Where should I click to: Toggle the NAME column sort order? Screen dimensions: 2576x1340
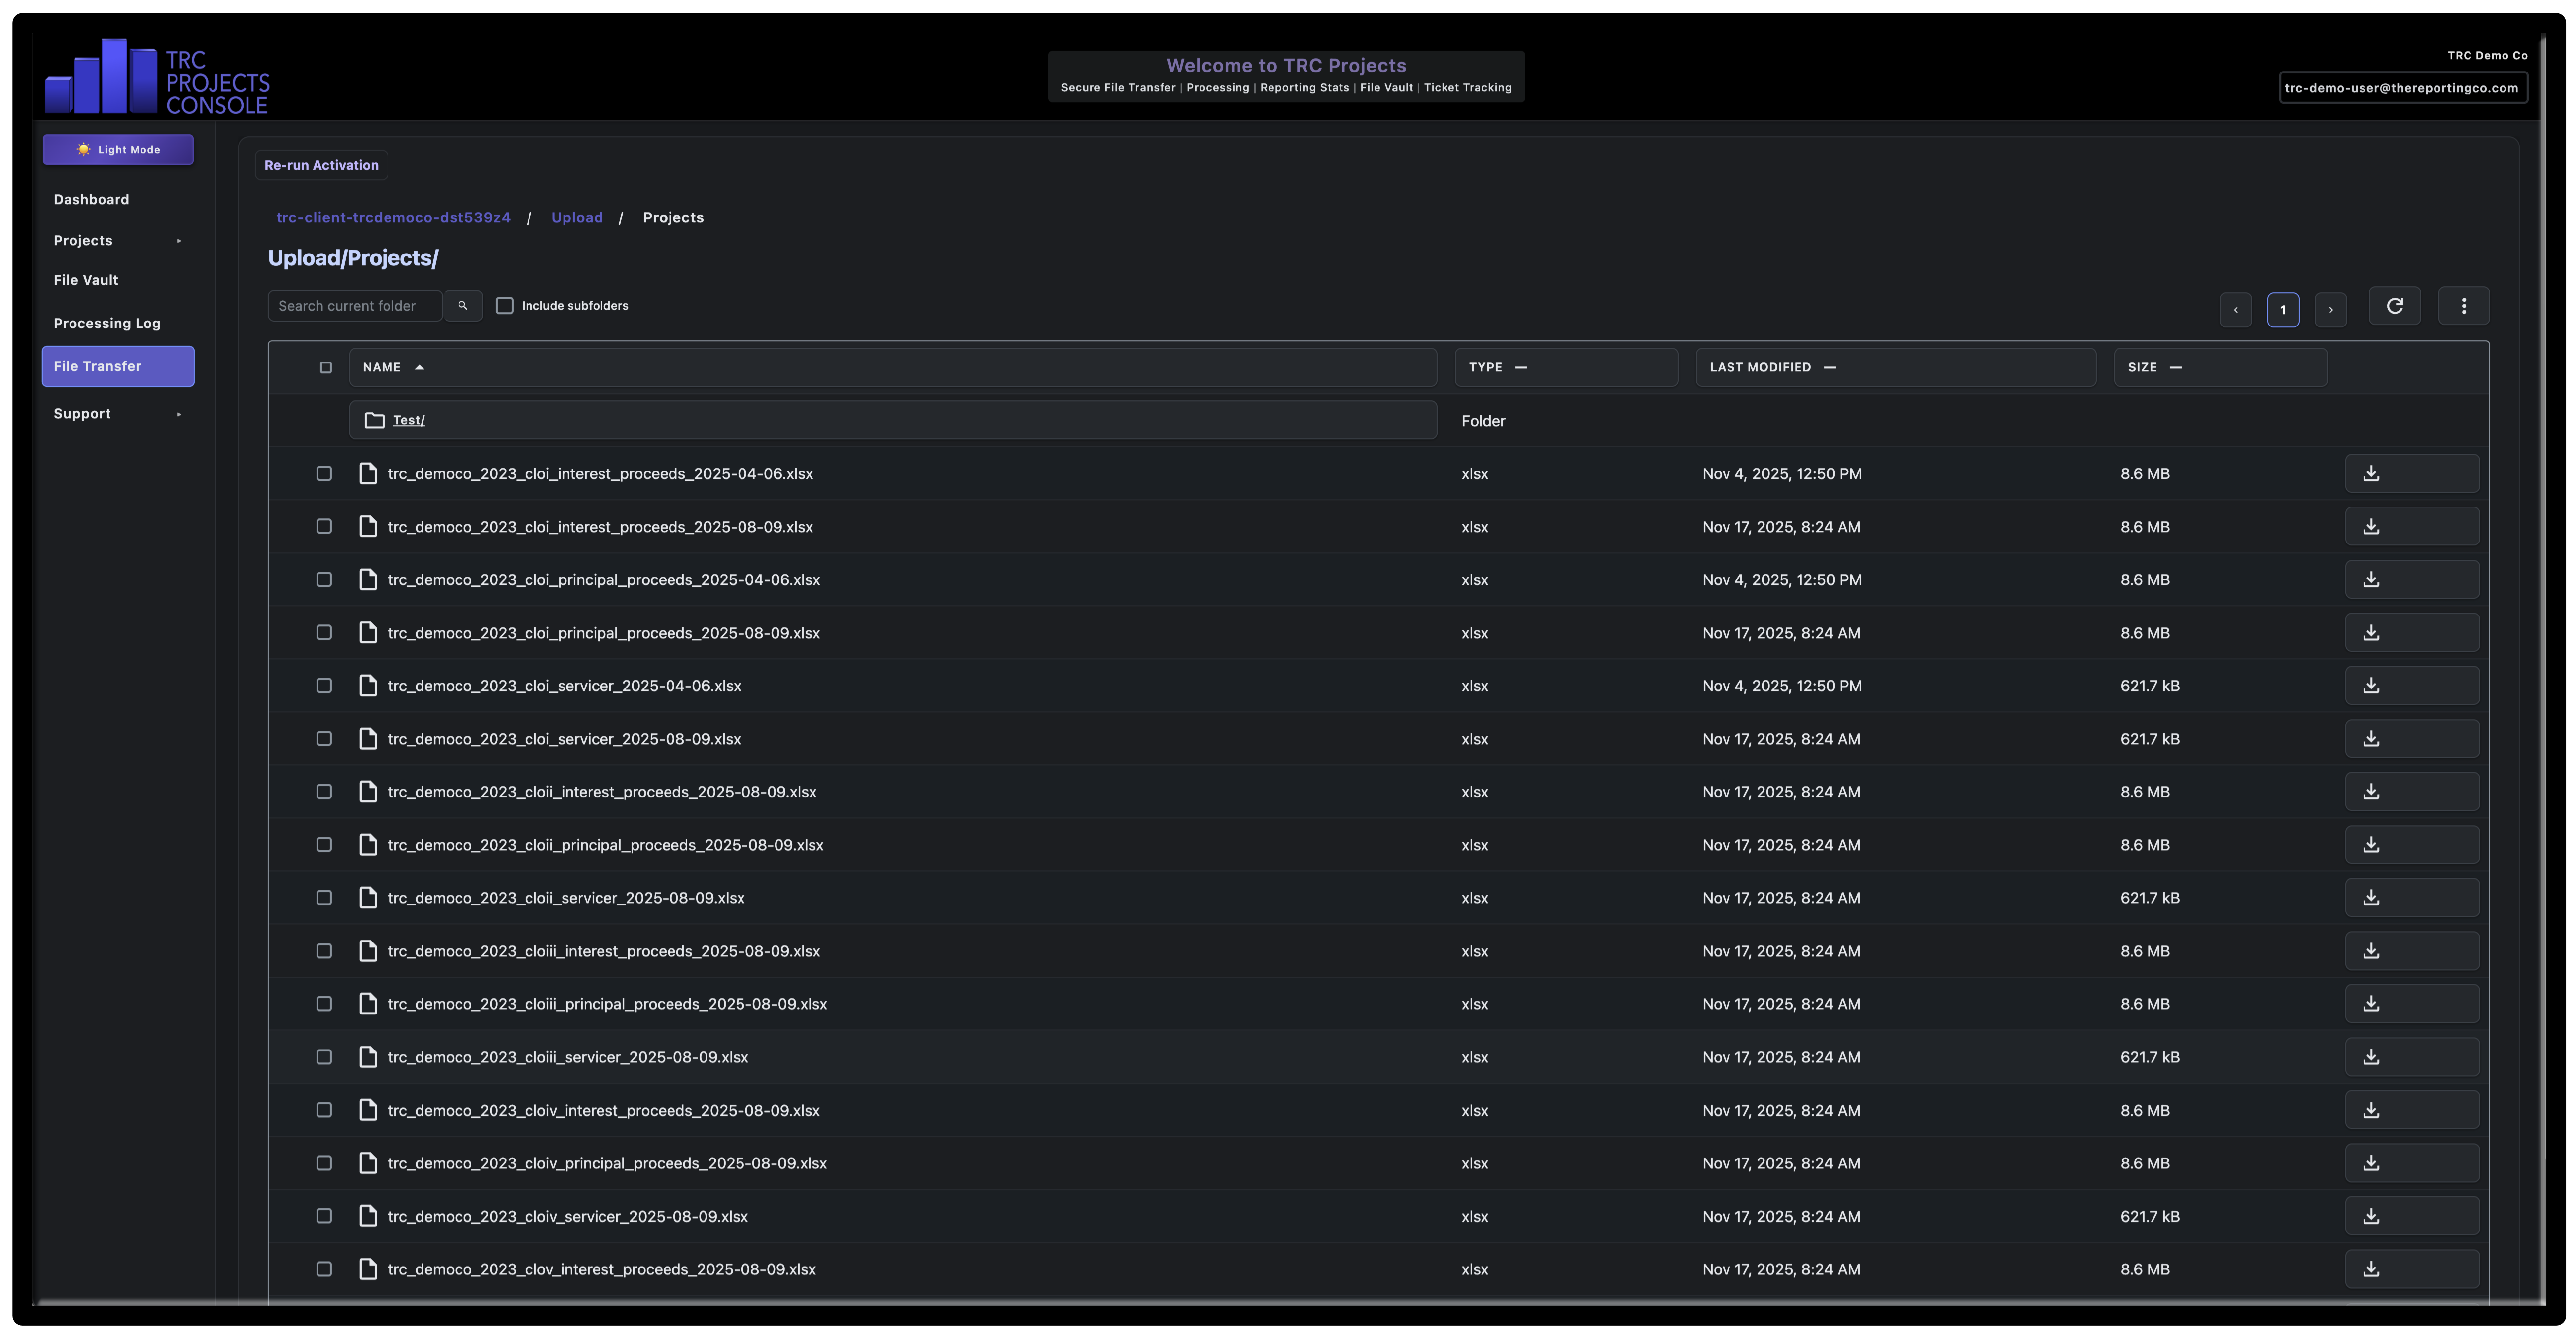click(x=392, y=367)
